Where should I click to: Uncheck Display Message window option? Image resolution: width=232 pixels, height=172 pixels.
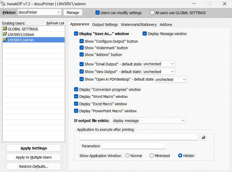145,34
